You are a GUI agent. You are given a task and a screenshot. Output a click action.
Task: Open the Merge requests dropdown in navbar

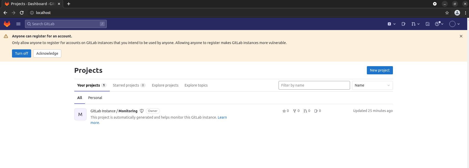point(415,24)
